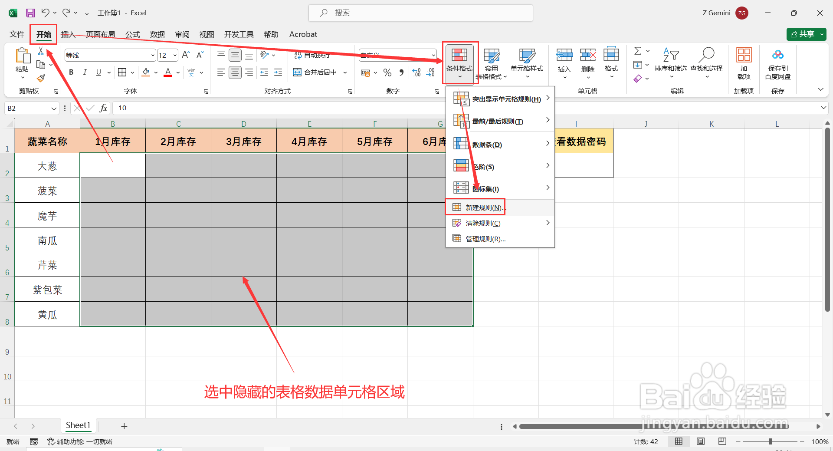833x451 pixels.
Task: Open the font size dropdown
Action: click(175, 55)
